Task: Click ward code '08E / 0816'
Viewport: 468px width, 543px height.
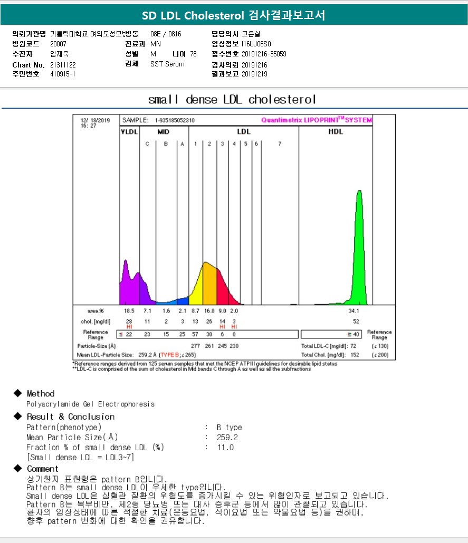Action: [166, 34]
